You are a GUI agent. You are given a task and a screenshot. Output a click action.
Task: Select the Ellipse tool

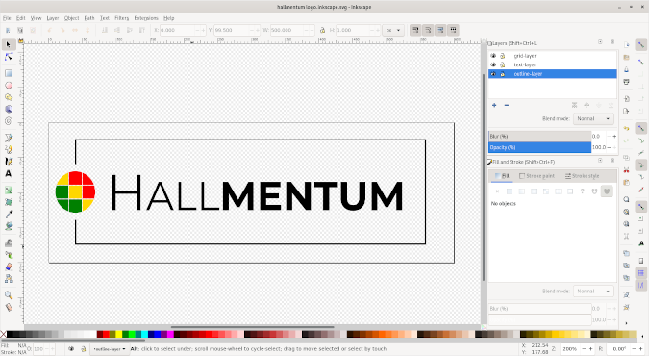click(9, 86)
